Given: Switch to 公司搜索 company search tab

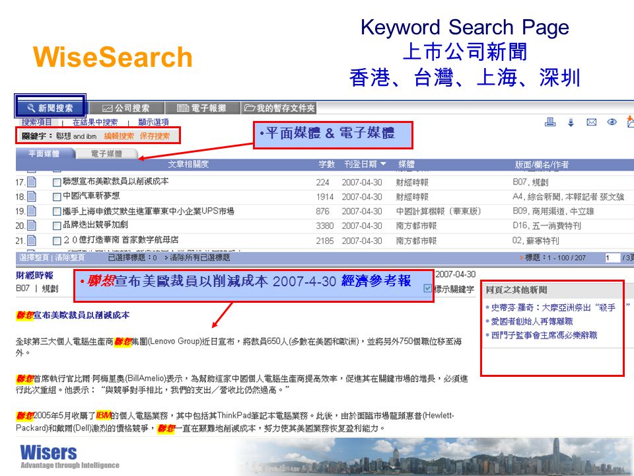Looking at the screenshot, I should [126, 108].
